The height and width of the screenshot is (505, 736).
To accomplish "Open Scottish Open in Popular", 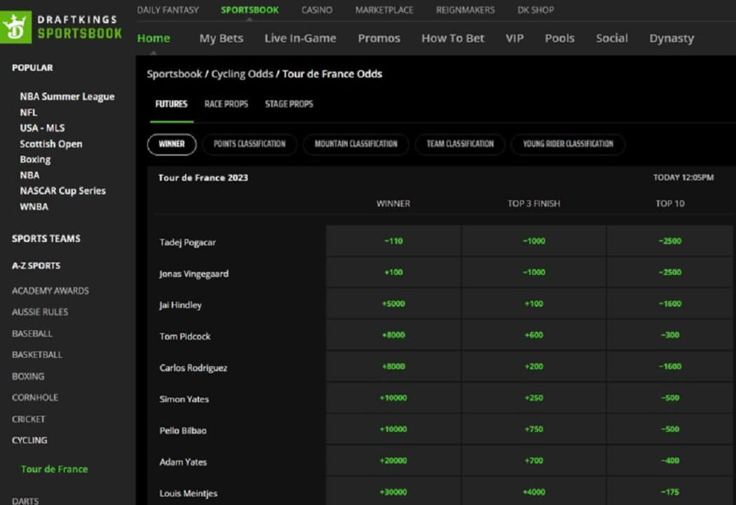I will tap(51, 144).
